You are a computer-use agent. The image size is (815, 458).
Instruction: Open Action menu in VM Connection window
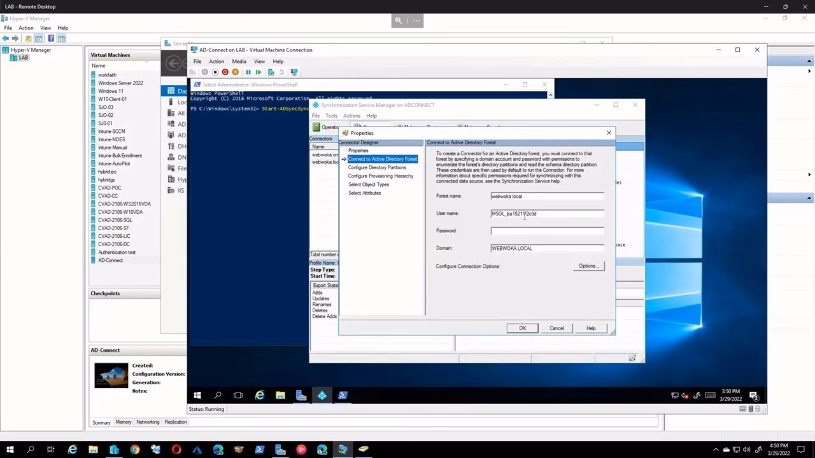click(x=216, y=62)
